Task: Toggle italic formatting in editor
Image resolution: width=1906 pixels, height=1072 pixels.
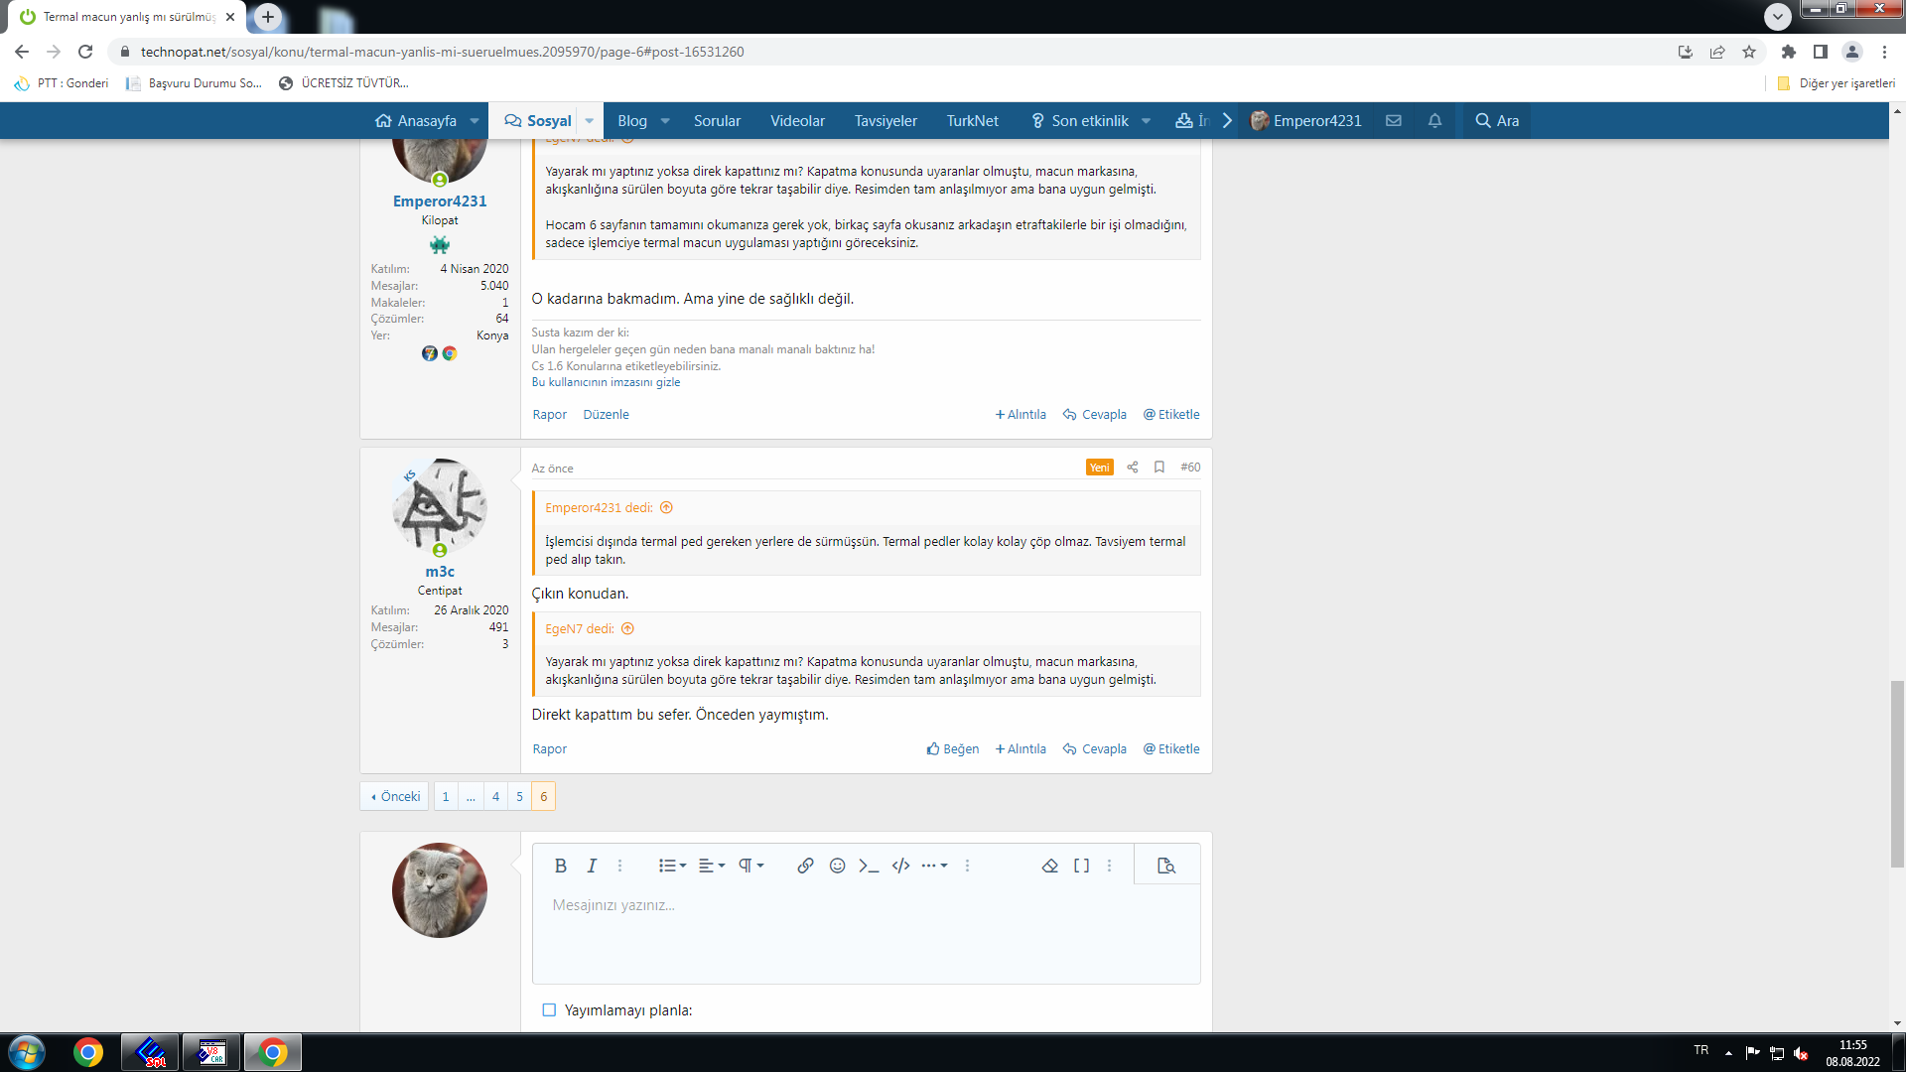Action: coord(592,866)
